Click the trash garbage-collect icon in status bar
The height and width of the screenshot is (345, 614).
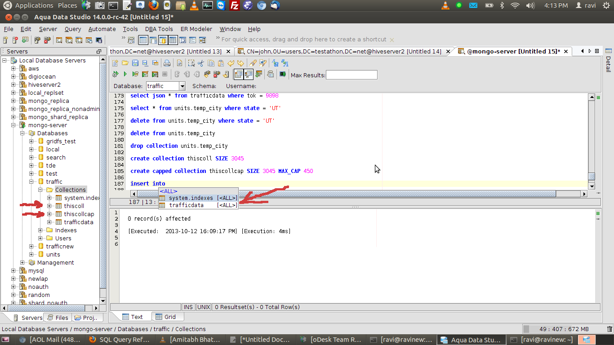tap(609, 329)
